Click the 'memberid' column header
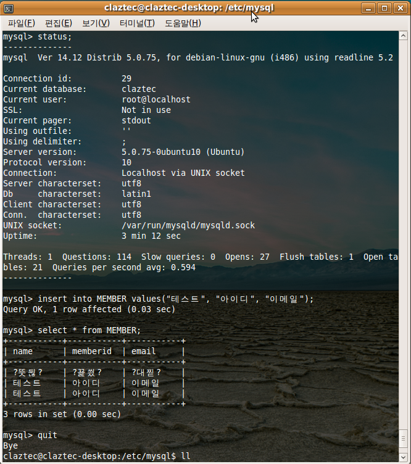This screenshot has height=464, width=411. (x=92, y=351)
